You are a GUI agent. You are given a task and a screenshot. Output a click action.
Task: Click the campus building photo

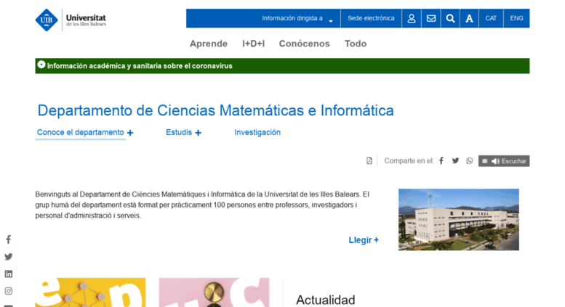(x=459, y=220)
